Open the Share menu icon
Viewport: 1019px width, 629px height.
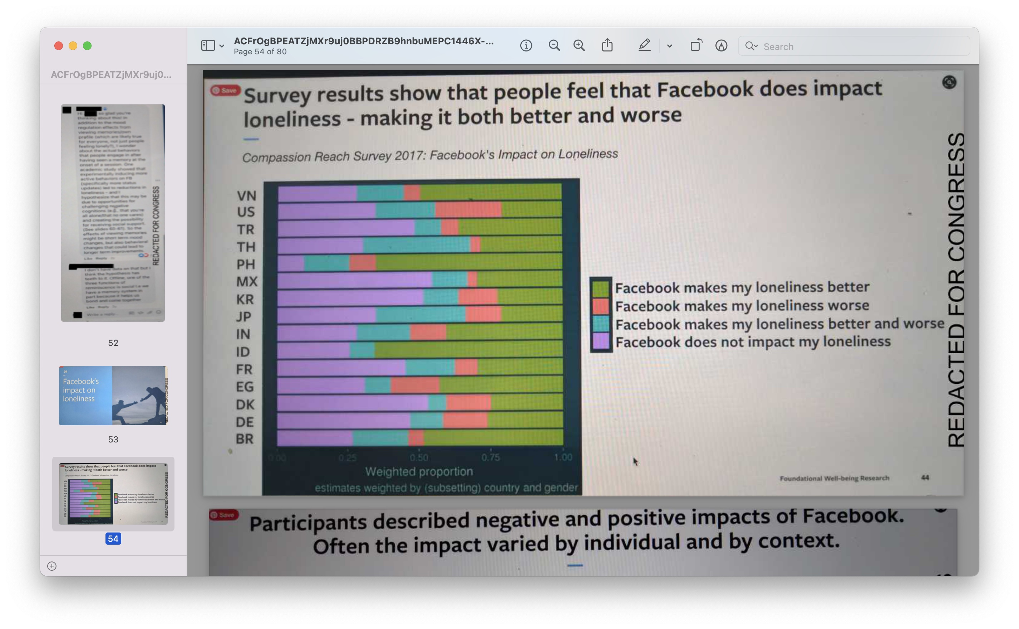[x=607, y=45]
